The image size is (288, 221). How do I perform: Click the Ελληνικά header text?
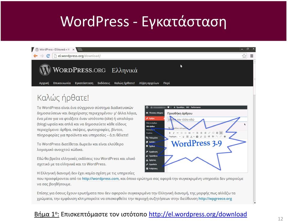click(x=124, y=70)
